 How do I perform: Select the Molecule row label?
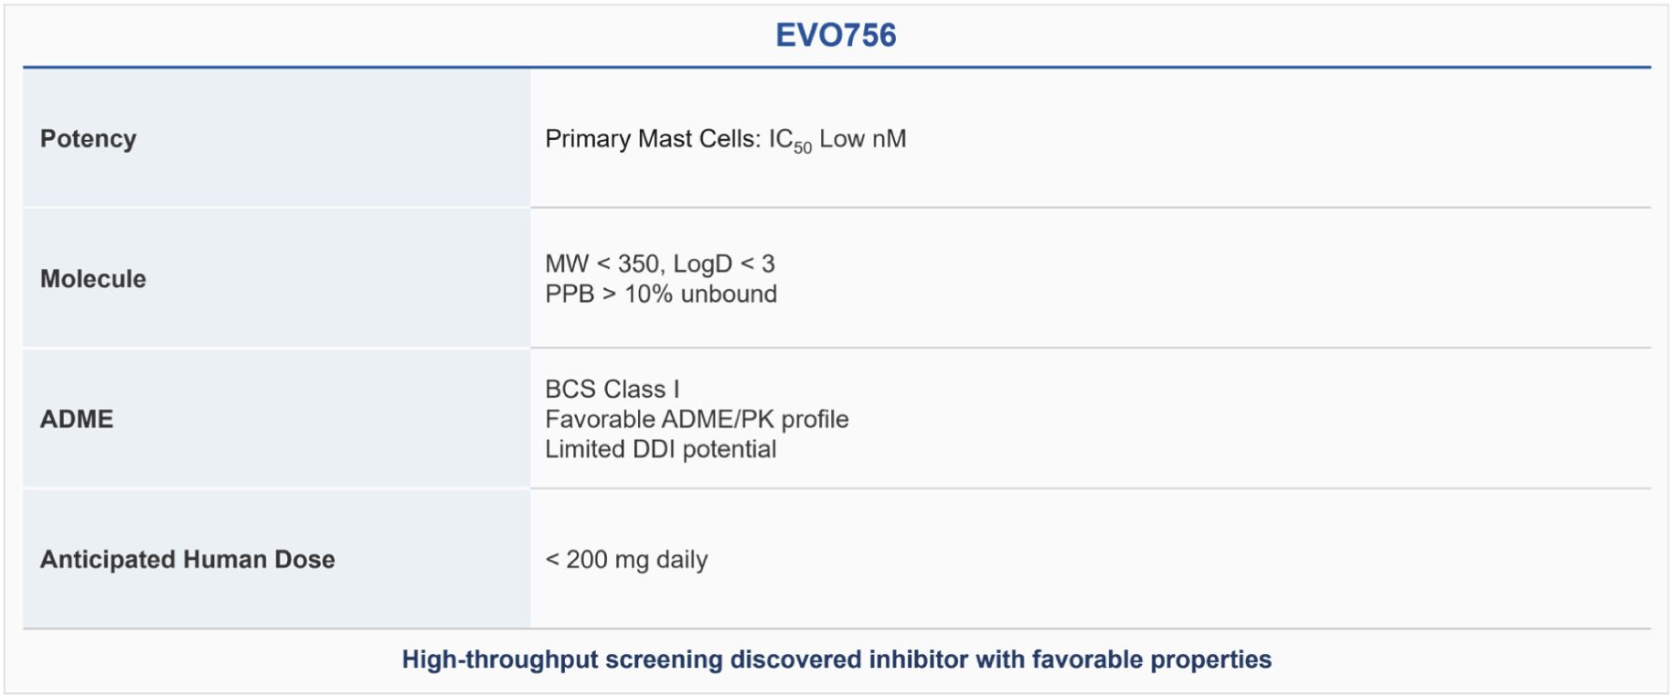[92, 279]
